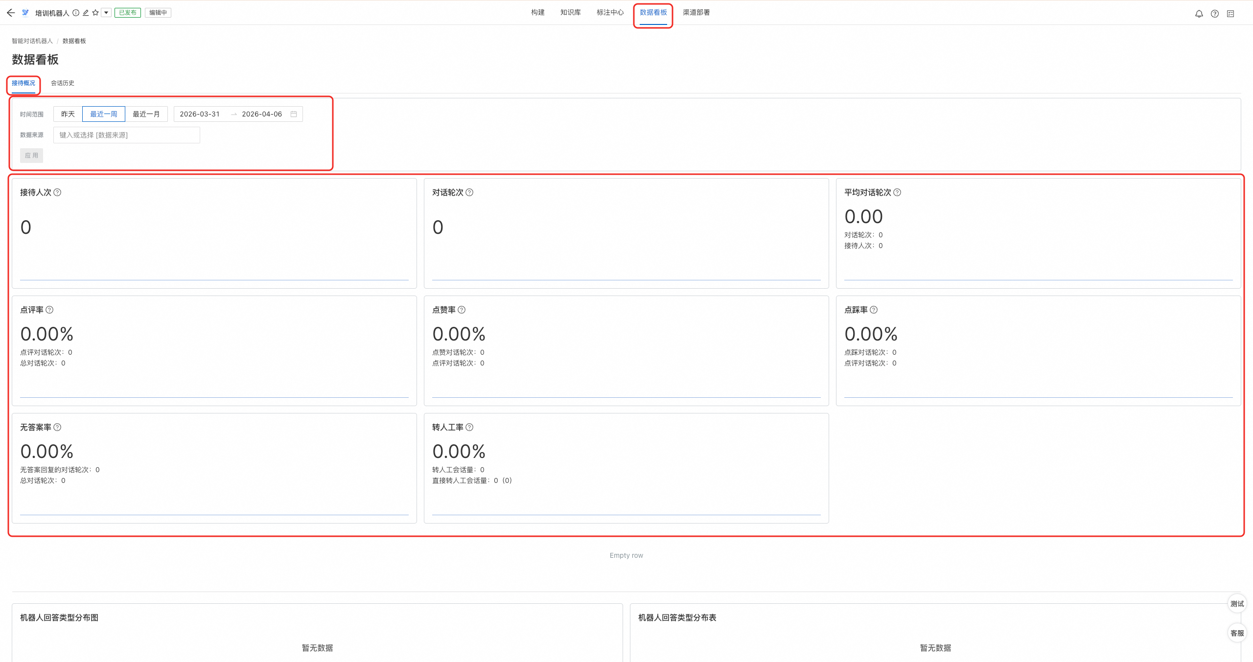Choose the 最近一月 time range option
Image resolution: width=1253 pixels, height=662 pixels.
pyautogui.click(x=146, y=114)
